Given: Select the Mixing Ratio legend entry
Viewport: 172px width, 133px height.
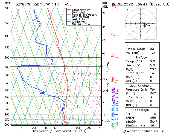Looking at the screenshot, I should (x=81, y=24).
